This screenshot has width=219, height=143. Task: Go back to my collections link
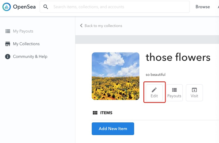coord(103,26)
